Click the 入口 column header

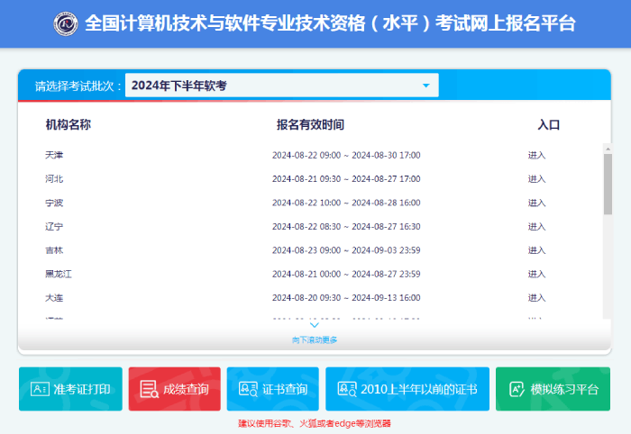548,124
